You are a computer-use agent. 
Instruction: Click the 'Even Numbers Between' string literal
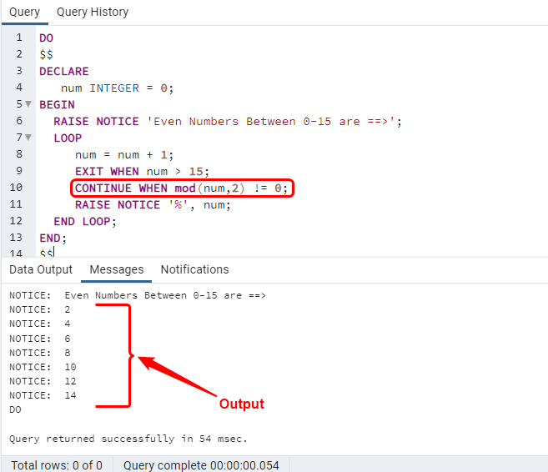coord(274,122)
